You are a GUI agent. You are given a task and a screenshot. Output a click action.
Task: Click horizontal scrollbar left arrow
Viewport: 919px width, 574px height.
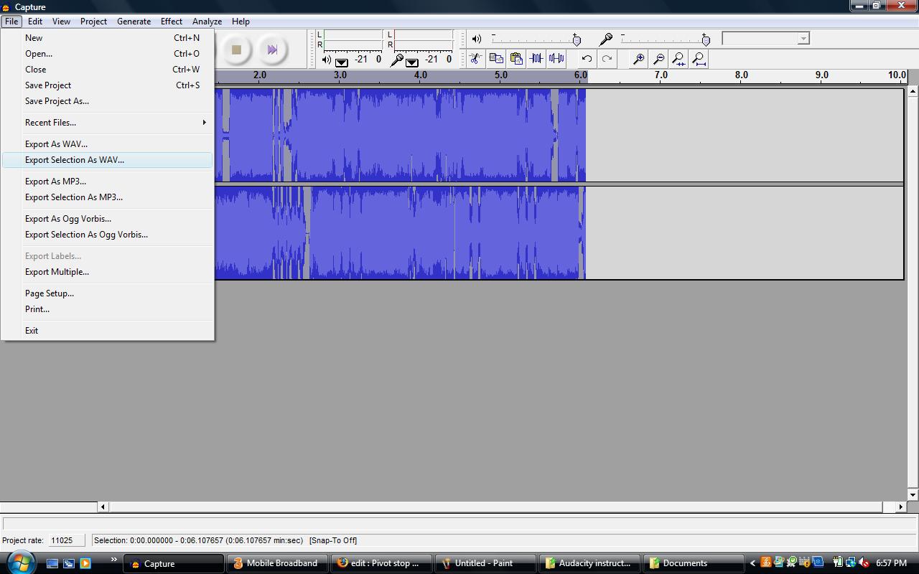pos(103,507)
